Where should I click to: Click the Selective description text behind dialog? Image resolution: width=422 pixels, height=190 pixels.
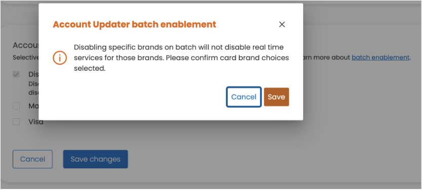coord(26,58)
